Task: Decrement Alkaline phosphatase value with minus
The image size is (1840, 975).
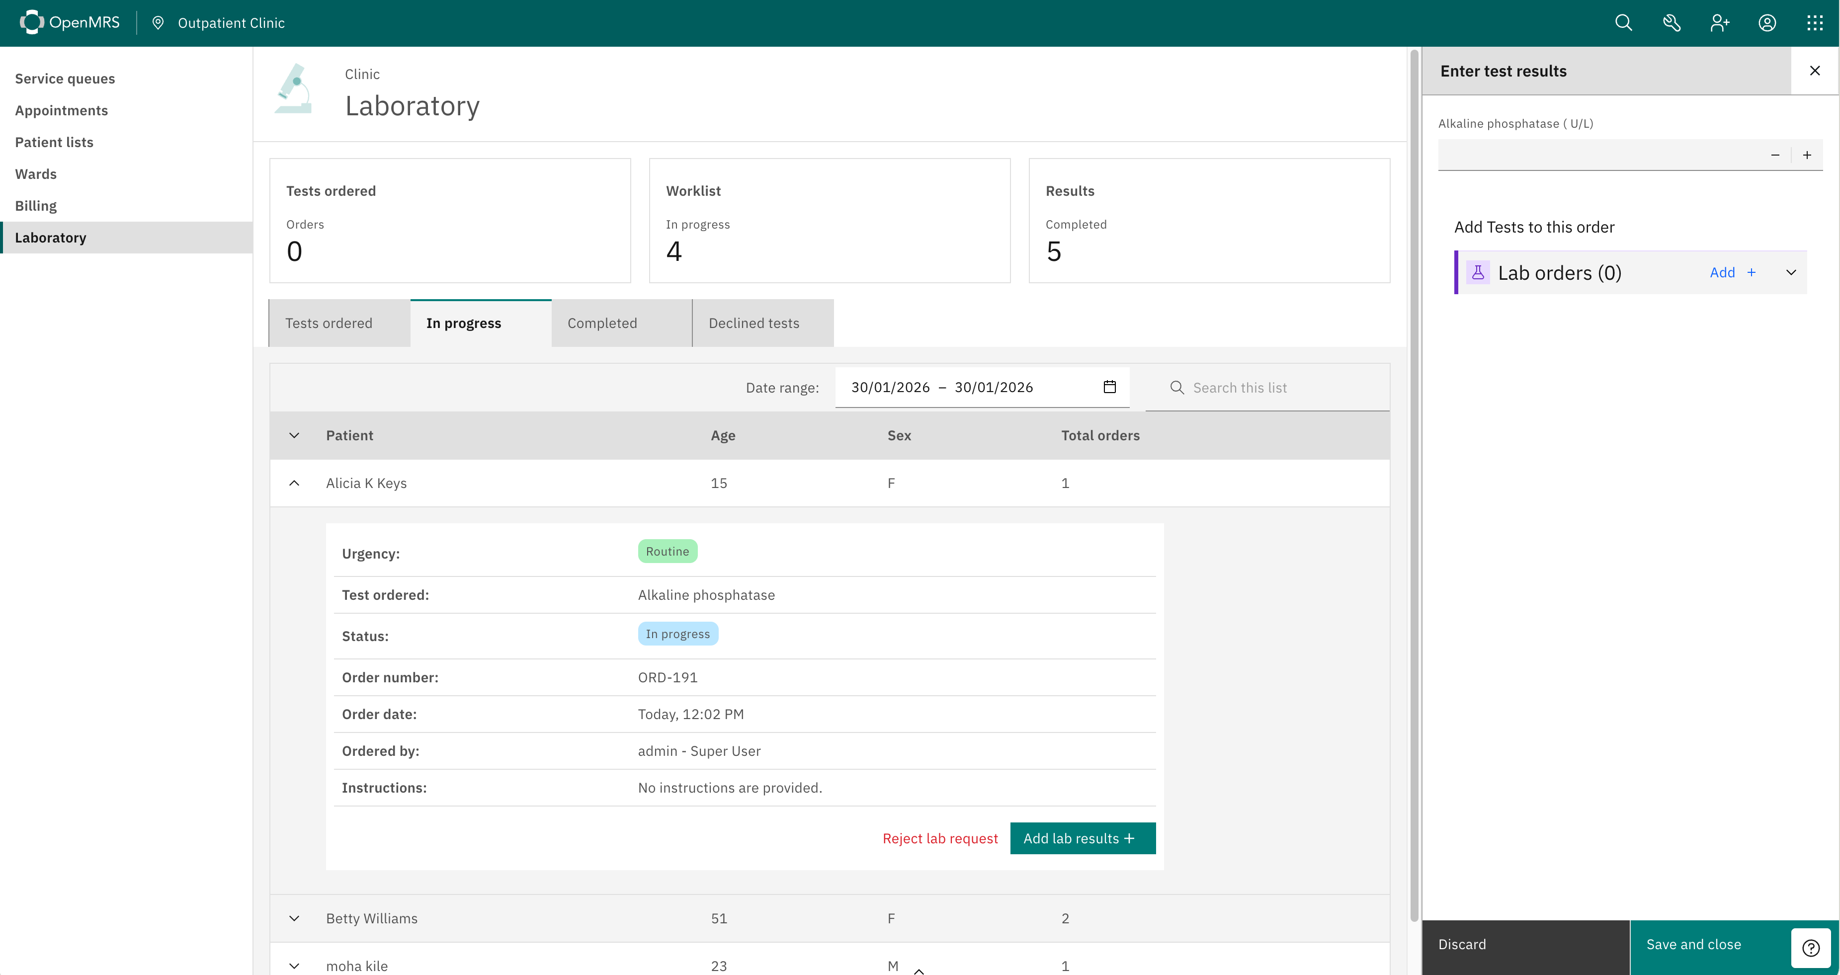Action: [x=1775, y=155]
